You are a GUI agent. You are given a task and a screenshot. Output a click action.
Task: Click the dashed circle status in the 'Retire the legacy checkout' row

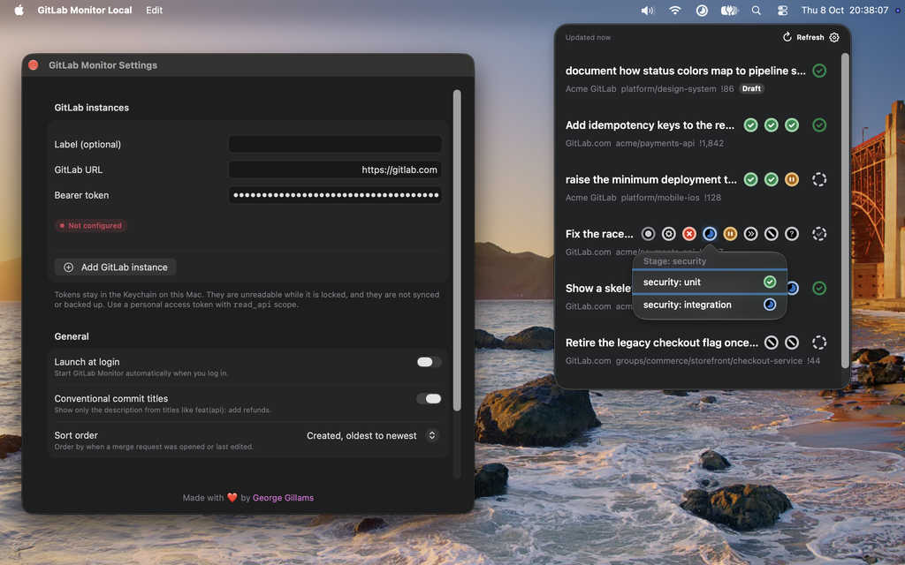(x=819, y=343)
